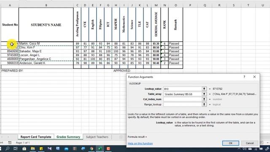Click student number 8940690
The image size is (270, 152).
[10, 52]
